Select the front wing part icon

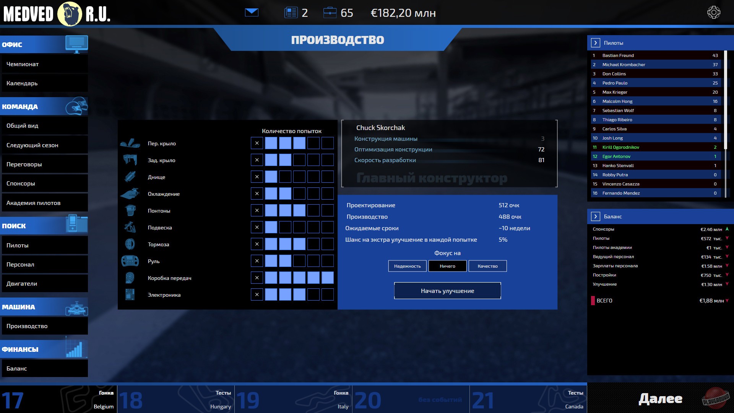tap(130, 143)
